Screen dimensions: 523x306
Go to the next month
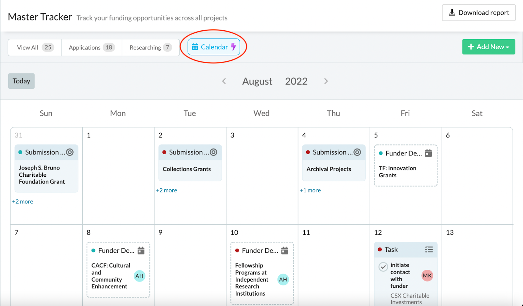326,81
